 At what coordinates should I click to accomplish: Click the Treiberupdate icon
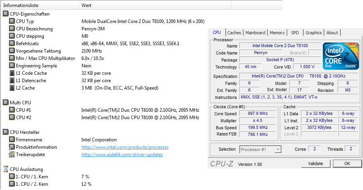(x=12, y=155)
